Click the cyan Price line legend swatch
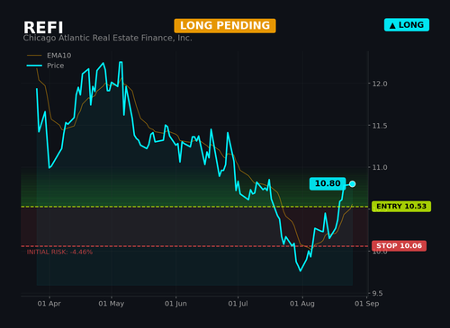The width and height of the screenshot is (450, 328). [x=34, y=66]
